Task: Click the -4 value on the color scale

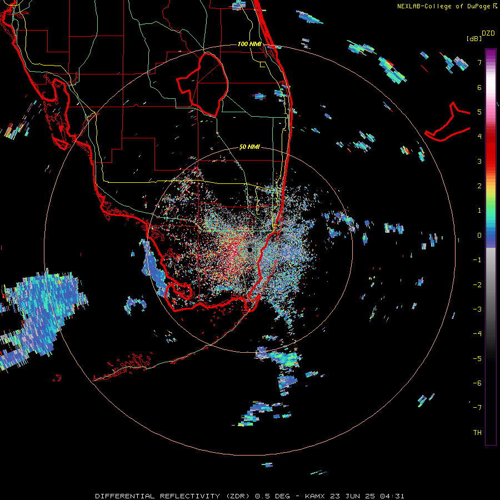Action: click(477, 334)
